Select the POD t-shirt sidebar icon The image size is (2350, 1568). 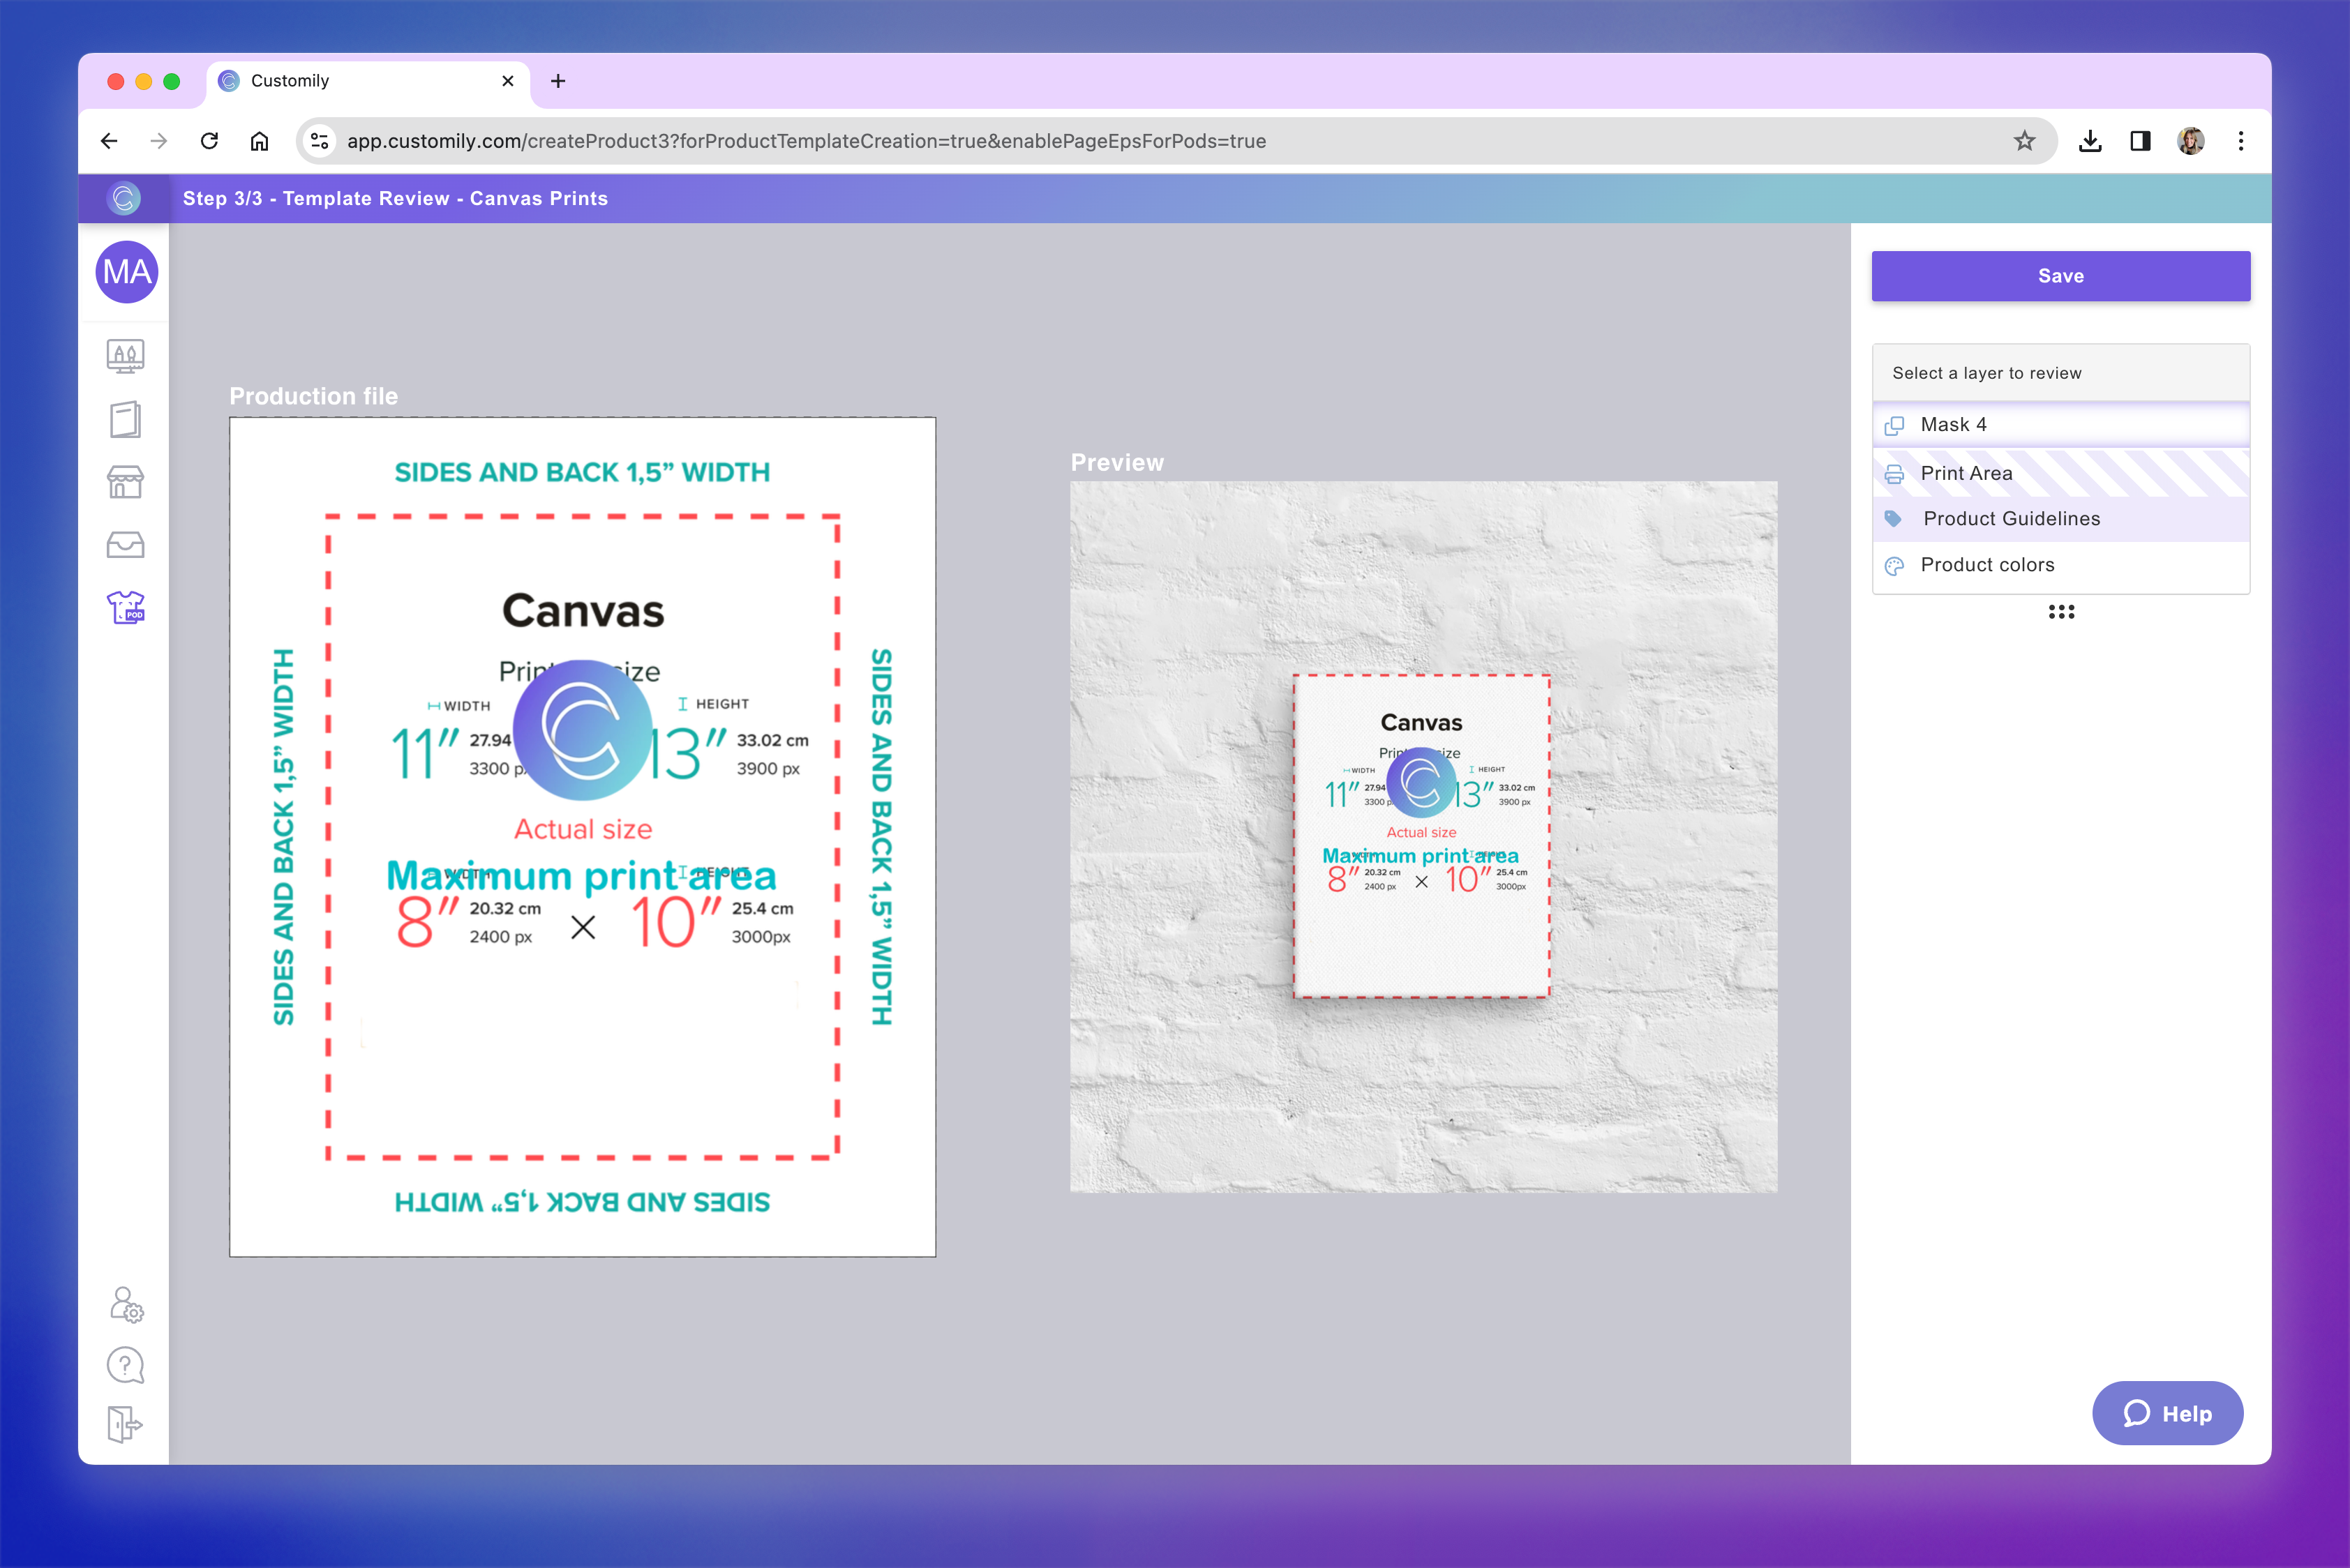(125, 607)
